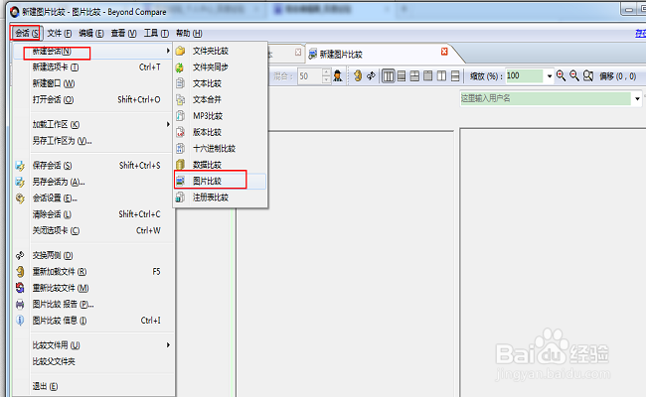
Task: Click the 这里输入用户名 path field
Action: (x=546, y=98)
